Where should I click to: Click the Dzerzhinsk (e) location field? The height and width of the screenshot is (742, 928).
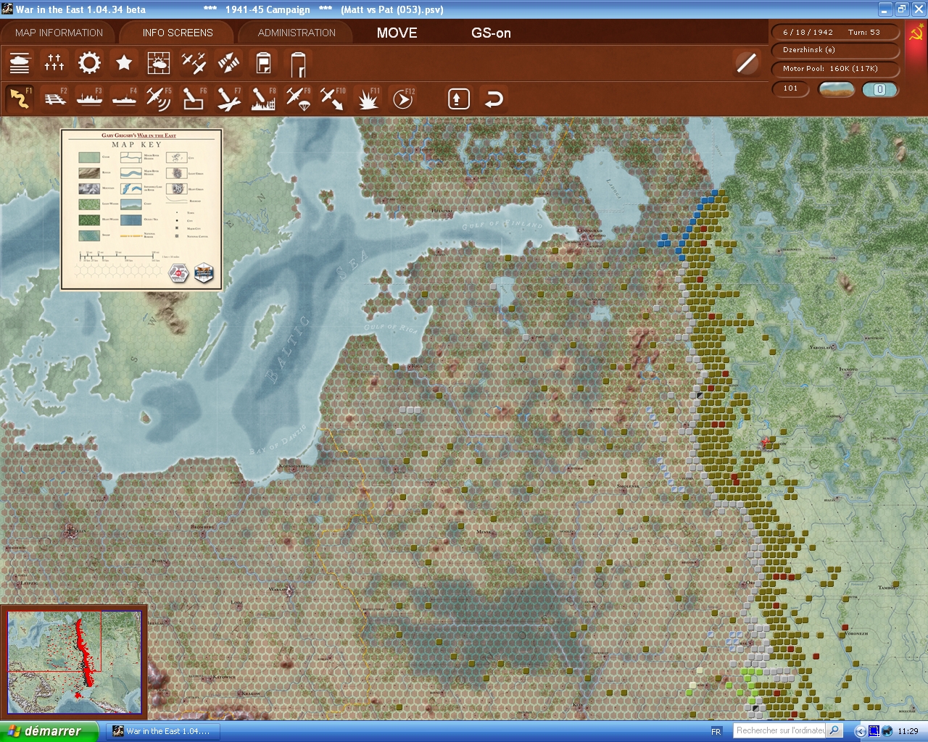[836, 50]
